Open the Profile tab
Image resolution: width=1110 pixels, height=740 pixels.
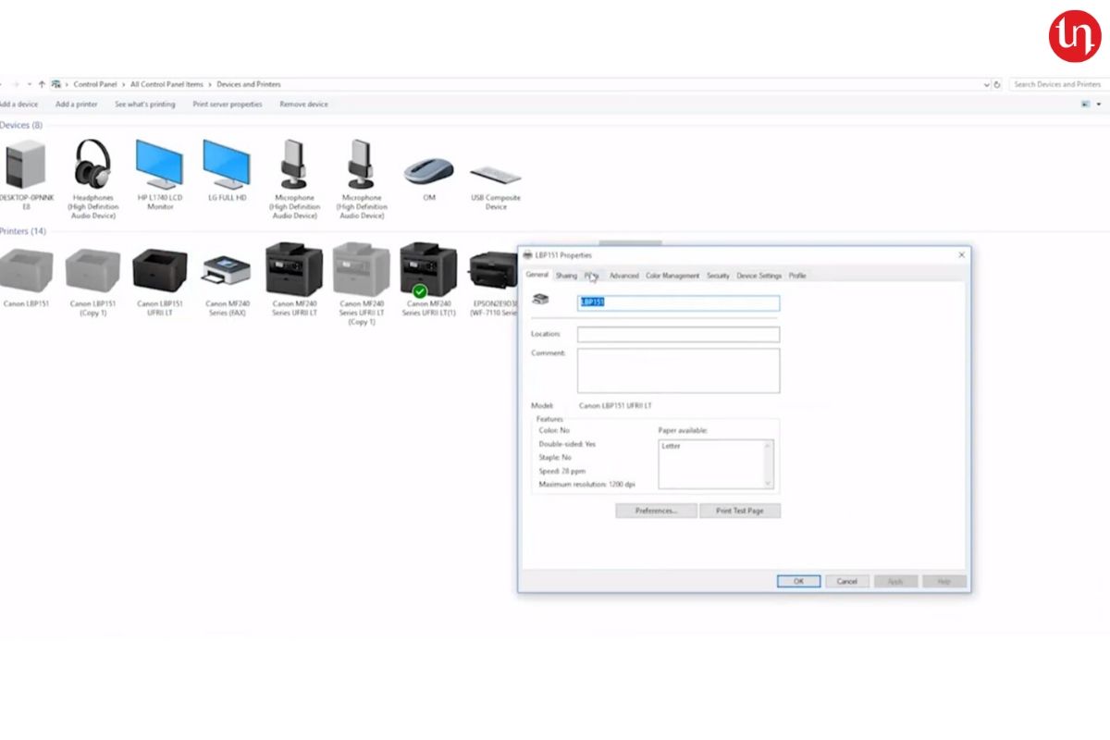click(797, 276)
